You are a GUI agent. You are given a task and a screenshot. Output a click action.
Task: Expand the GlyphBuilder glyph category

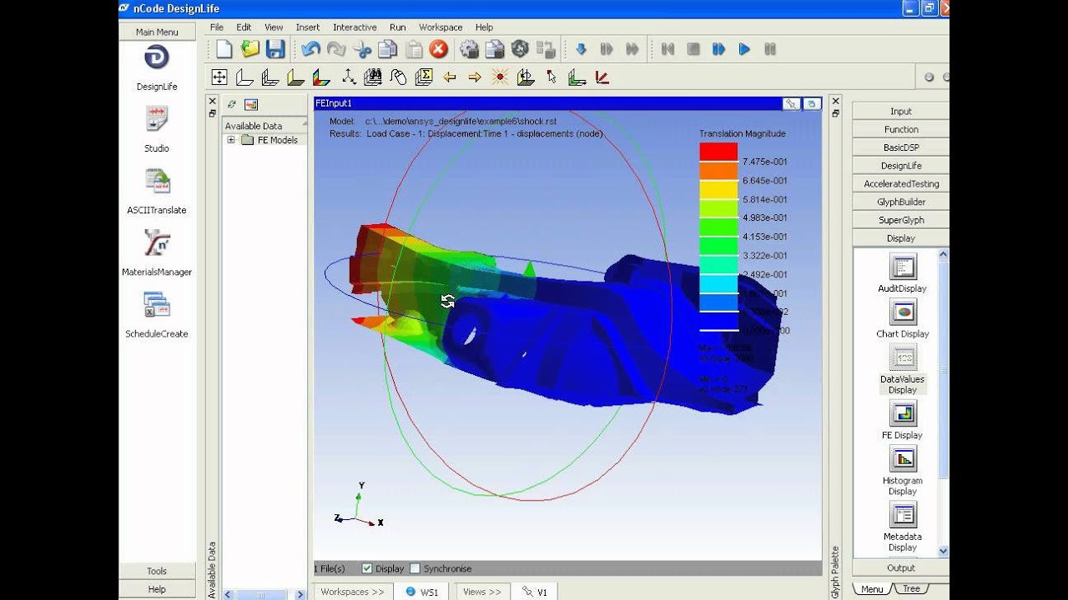click(x=900, y=202)
